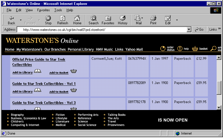Click basket icon for Collectibles Vol 1 row
The height and width of the screenshot is (138, 223).
pyautogui.click(x=73, y=90)
